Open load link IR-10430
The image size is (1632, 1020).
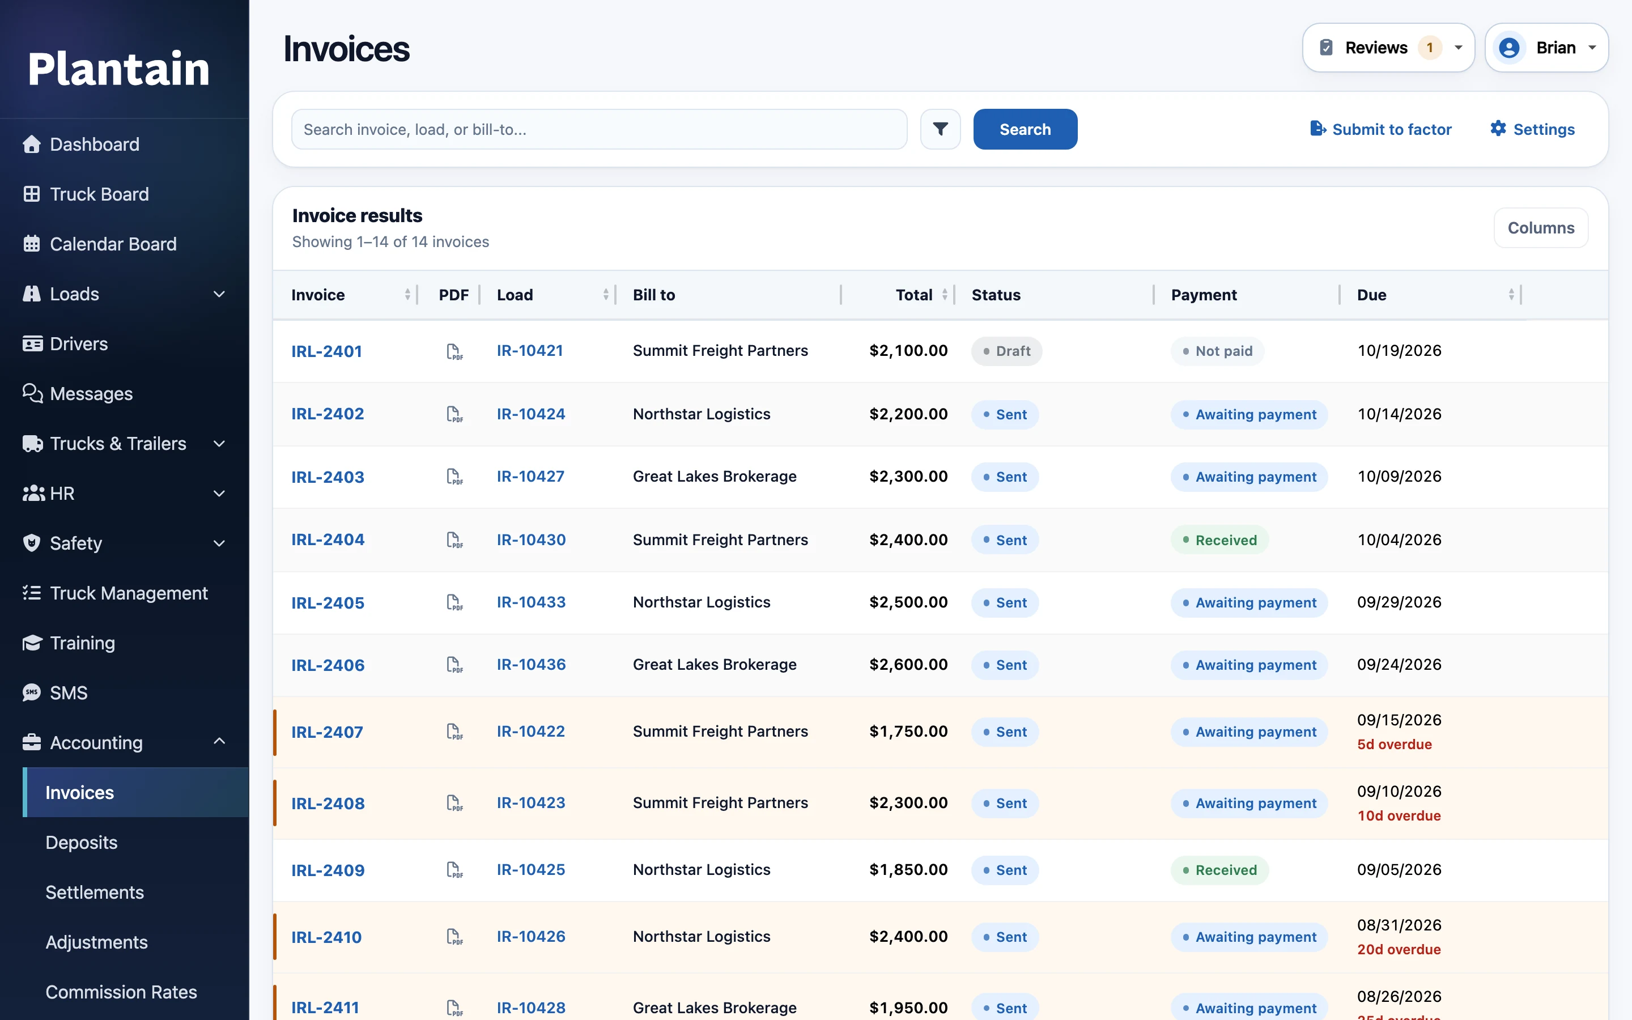coord(531,539)
